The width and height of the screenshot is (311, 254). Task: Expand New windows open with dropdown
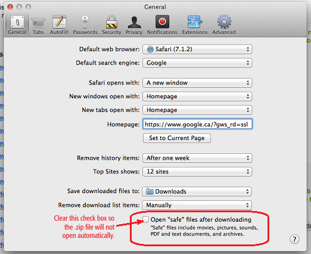point(197,97)
